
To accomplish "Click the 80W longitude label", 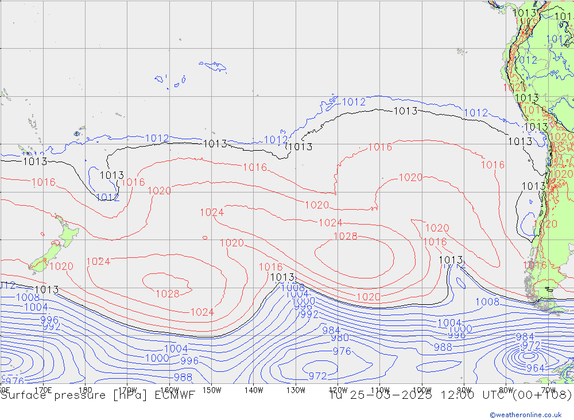I will 506,390.
